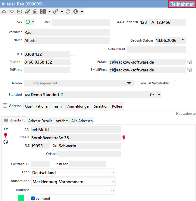The width and height of the screenshot is (196, 201).
Task: Click the blue swap arrows address icon
Action: [5, 129]
